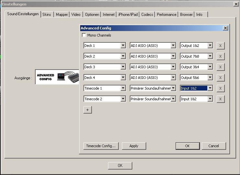Viewport: 240px width, 175px height.
Task: Cancel the Advanced Config dialog
Action: (x=213, y=146)
